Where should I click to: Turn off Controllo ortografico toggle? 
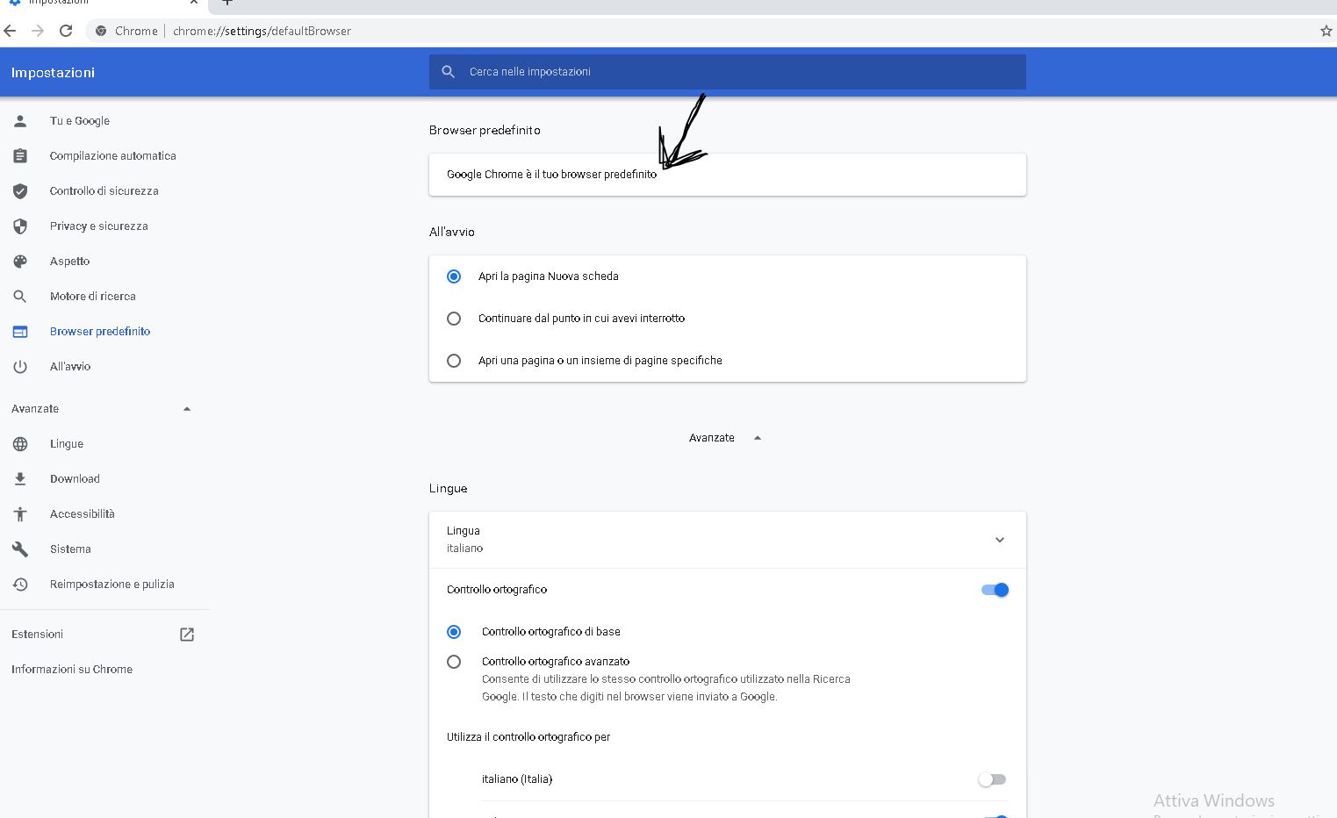coord(995,590)
